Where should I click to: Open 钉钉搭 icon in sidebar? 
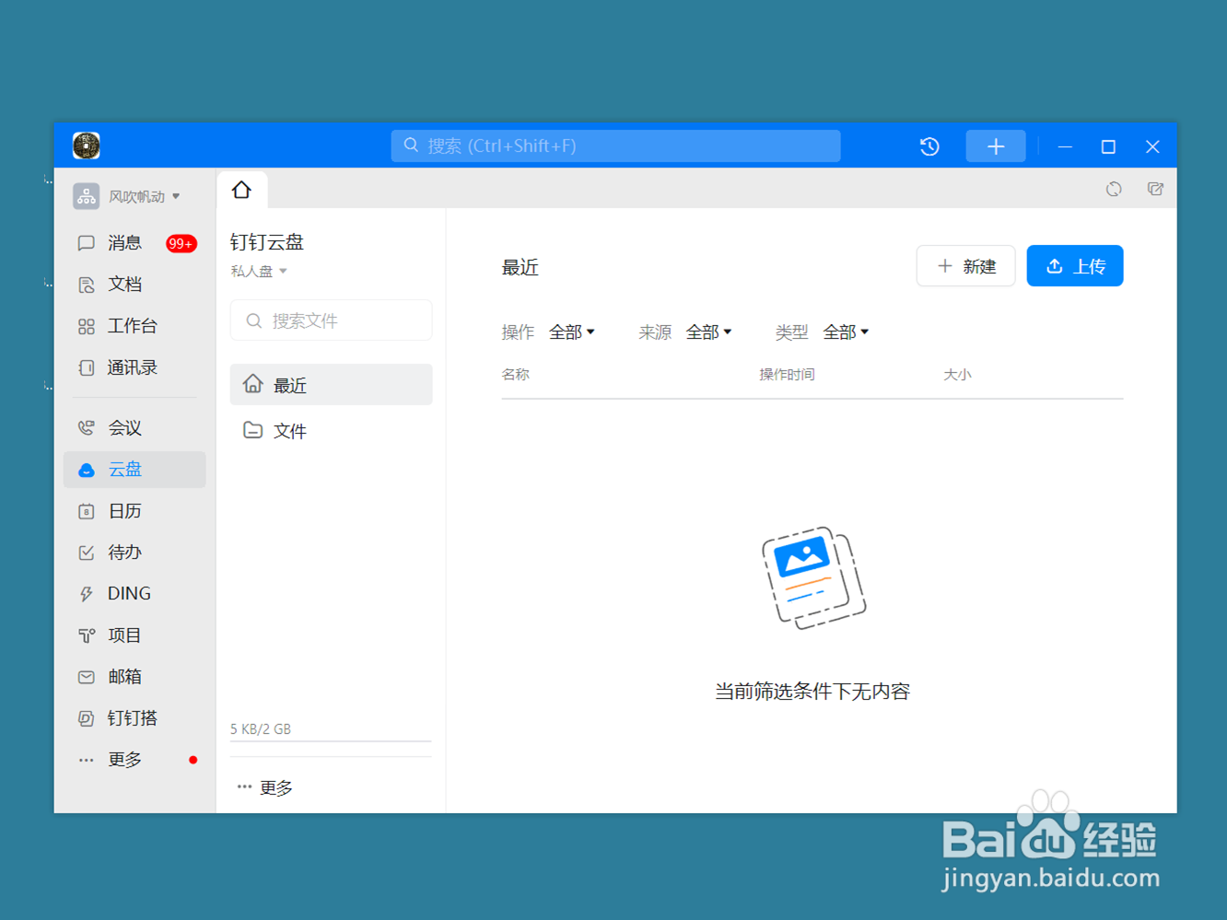pyautogui.click(x=87, y=718)
